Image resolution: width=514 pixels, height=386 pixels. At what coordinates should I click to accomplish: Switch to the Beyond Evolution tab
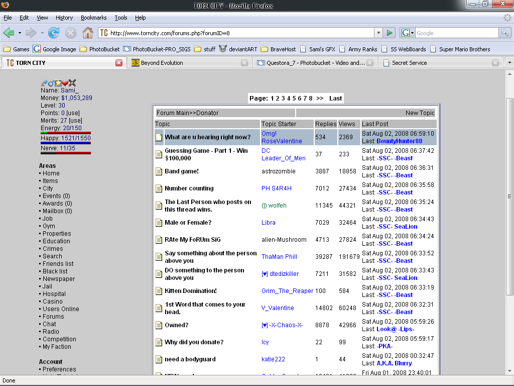coord(162,63)
